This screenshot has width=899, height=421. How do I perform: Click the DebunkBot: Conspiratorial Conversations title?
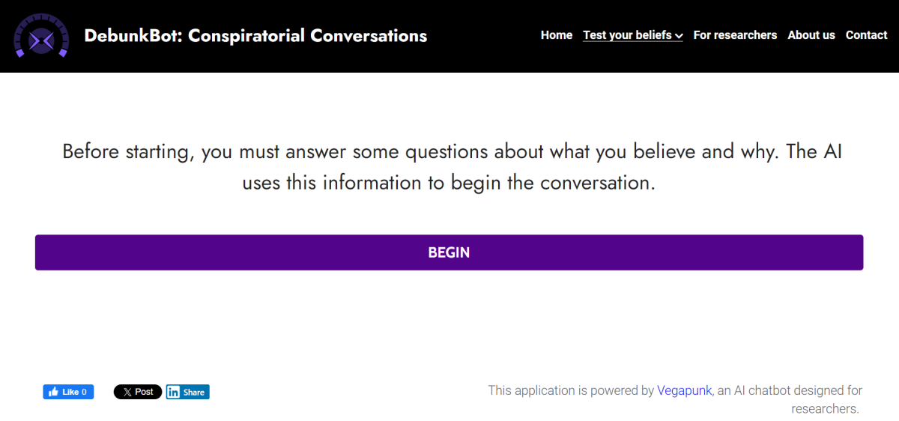click(255, 35)
